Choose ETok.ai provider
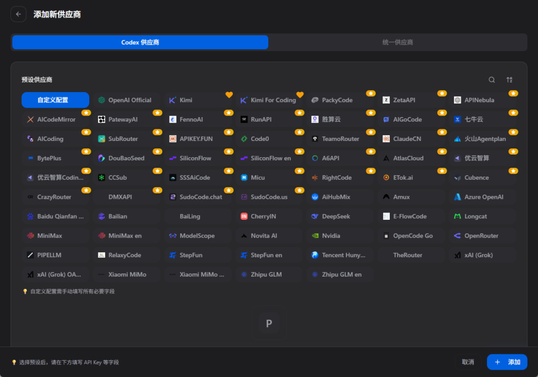Viewport: 538px width, 377px height. [x=411, y=178]
